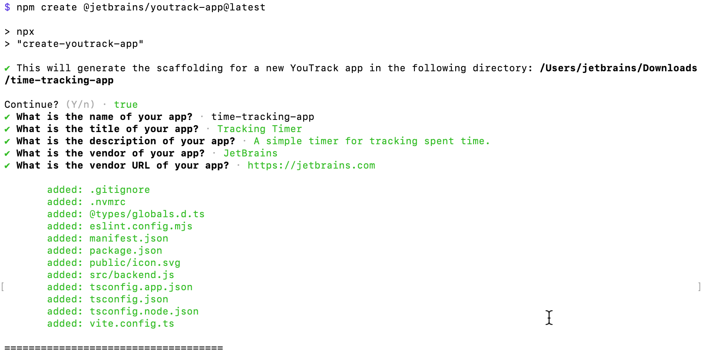
Task: Click the scaffolding message starting 'This will generate'
Action: tap(275, 68)
